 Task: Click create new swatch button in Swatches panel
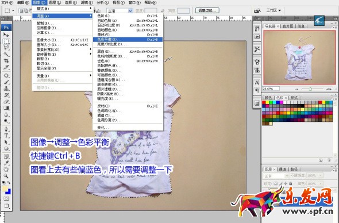click(321, 160)
